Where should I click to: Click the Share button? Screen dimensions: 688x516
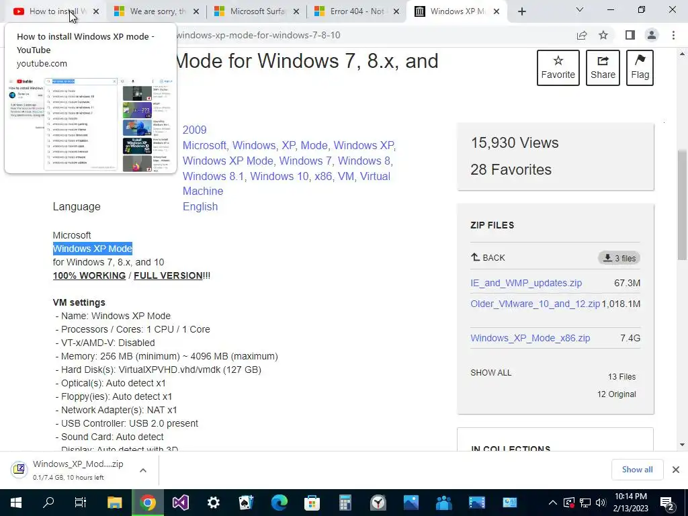coord(603,68)
